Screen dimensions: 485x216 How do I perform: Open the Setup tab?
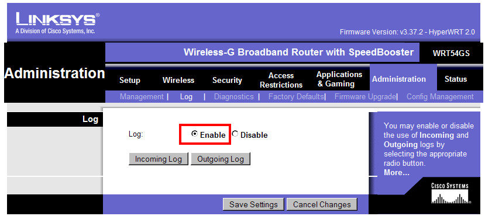(x=130, y=80)
